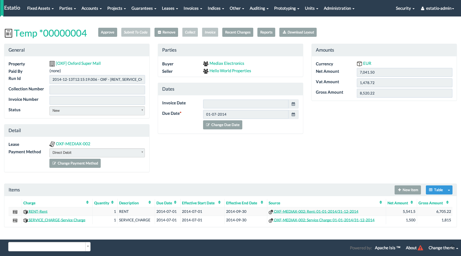Click the row icon for SERVICE_CHARGE item
This screenshot has height=256, width=461.
pyautogui.click(x=15, y=220)
